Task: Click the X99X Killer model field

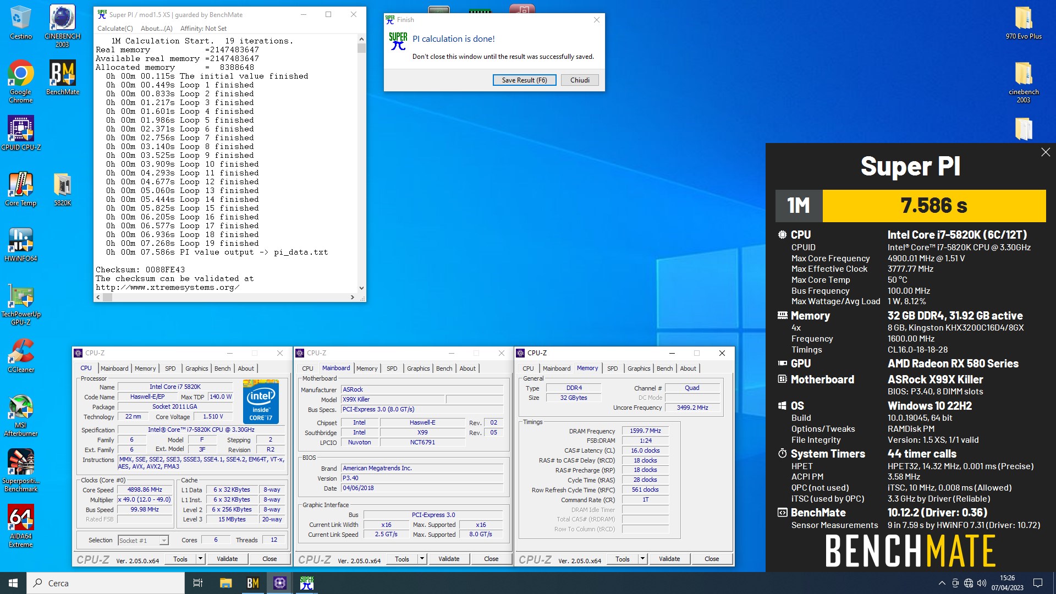Action: pyautogui.click(x=393, y=399)
